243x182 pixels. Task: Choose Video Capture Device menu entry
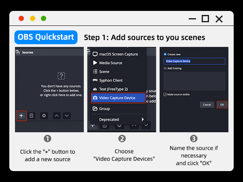(118, 98)
